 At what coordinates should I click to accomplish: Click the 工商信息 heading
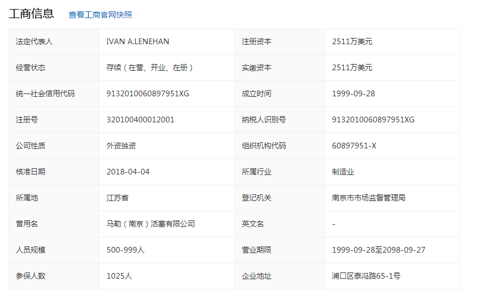(31, 14)
